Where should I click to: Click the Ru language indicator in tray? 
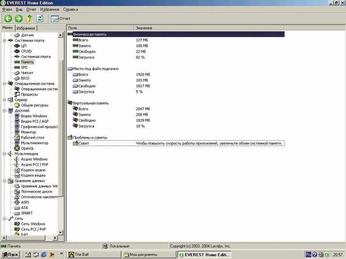coord(308,254)
